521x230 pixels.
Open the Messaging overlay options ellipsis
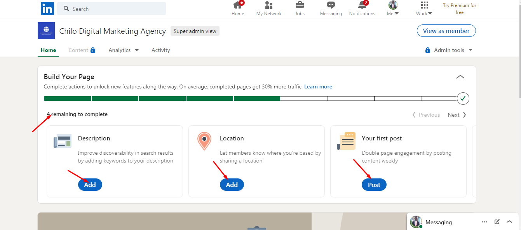tap(484, 222)
